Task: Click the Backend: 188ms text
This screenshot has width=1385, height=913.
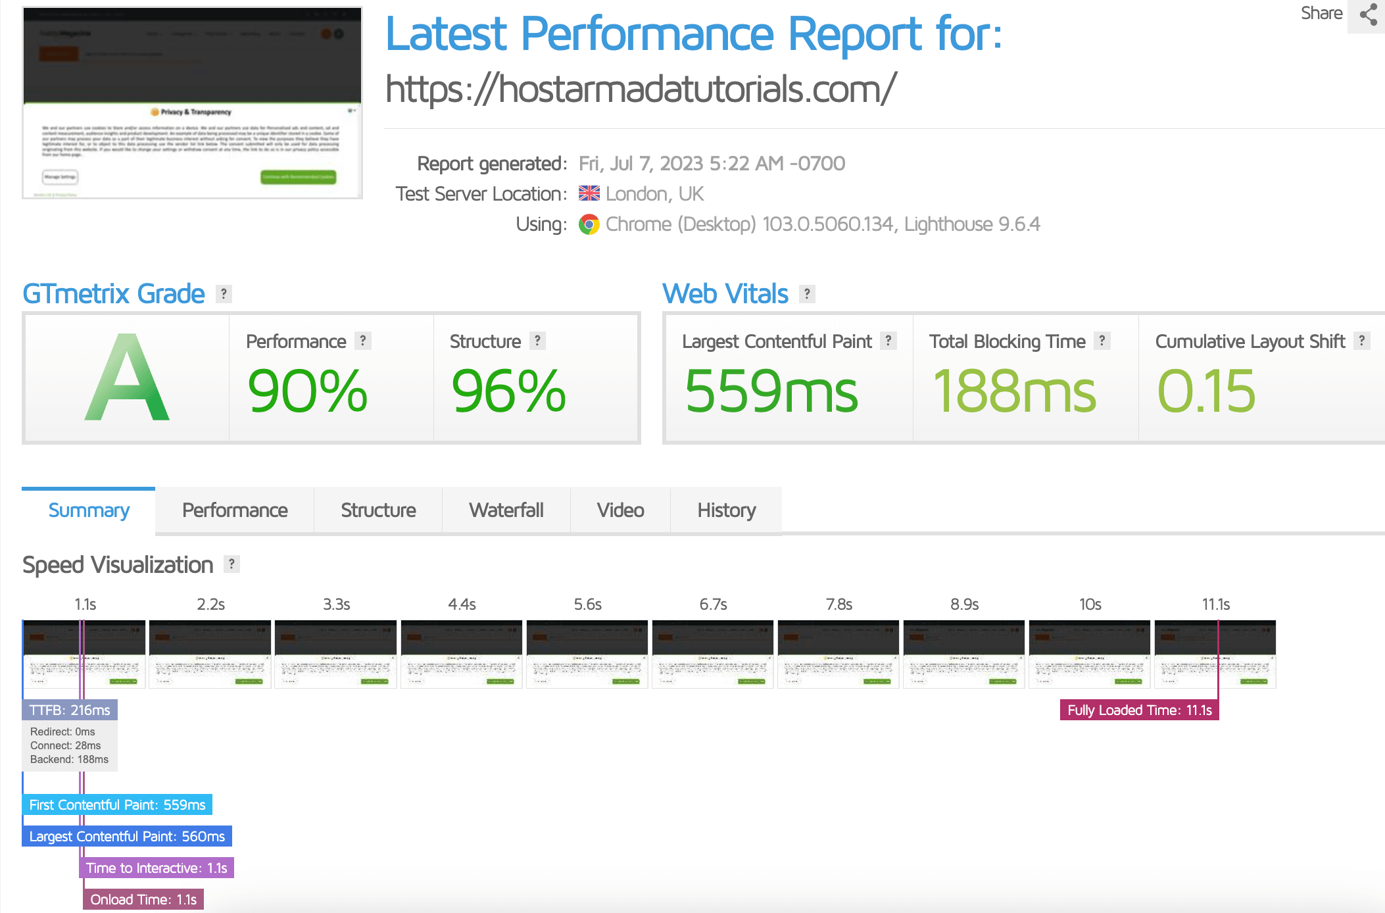Action: click(69, 759)
